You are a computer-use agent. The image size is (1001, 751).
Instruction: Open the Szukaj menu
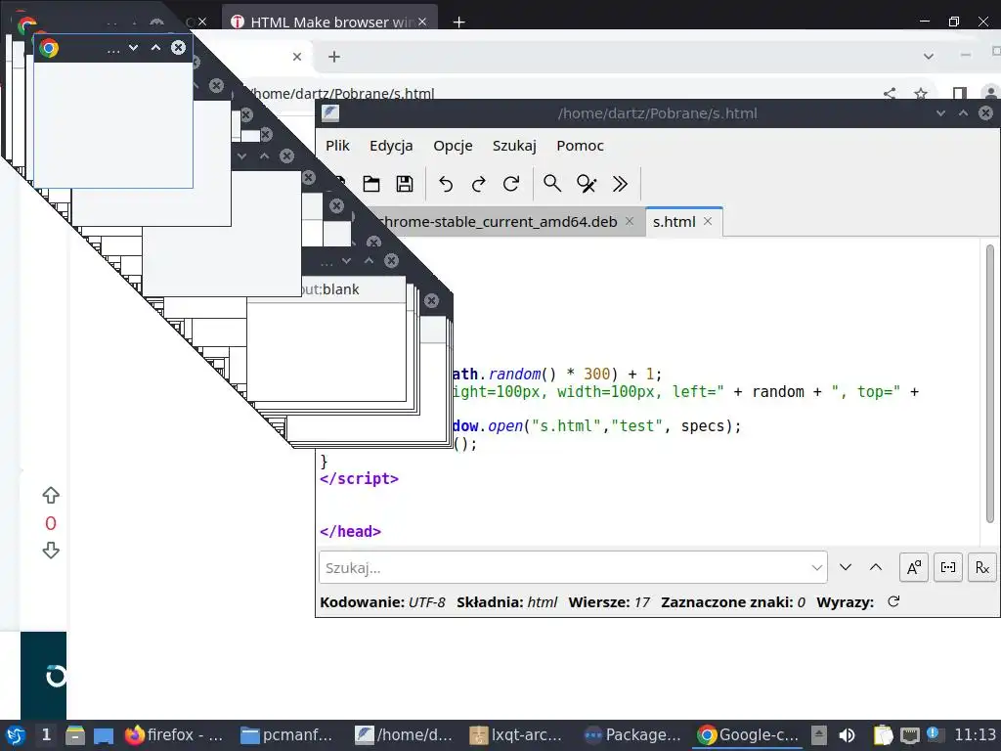tap(514, 146)
